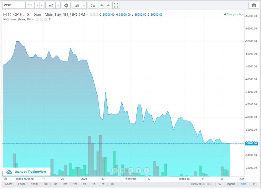Image resolution: width=261 pixels, height=189 pixels.
Task: Click the Tháng hai date label
Action: 130,179
